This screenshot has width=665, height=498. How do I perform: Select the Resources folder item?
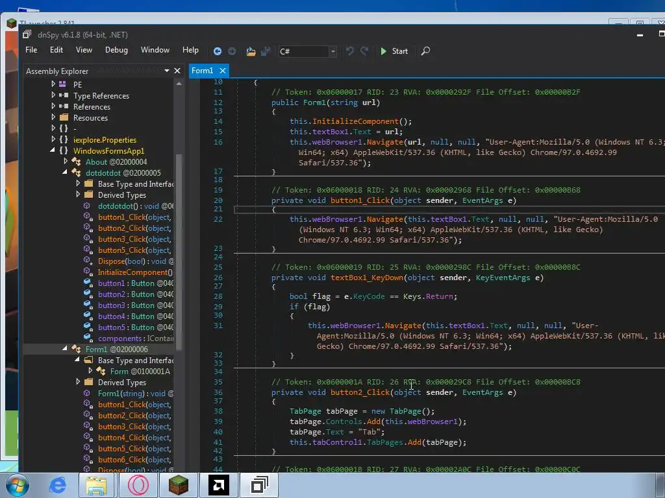[x=90, y=118]
